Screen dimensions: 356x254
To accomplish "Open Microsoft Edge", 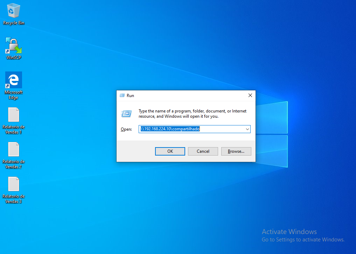I will tap(13, 80).
